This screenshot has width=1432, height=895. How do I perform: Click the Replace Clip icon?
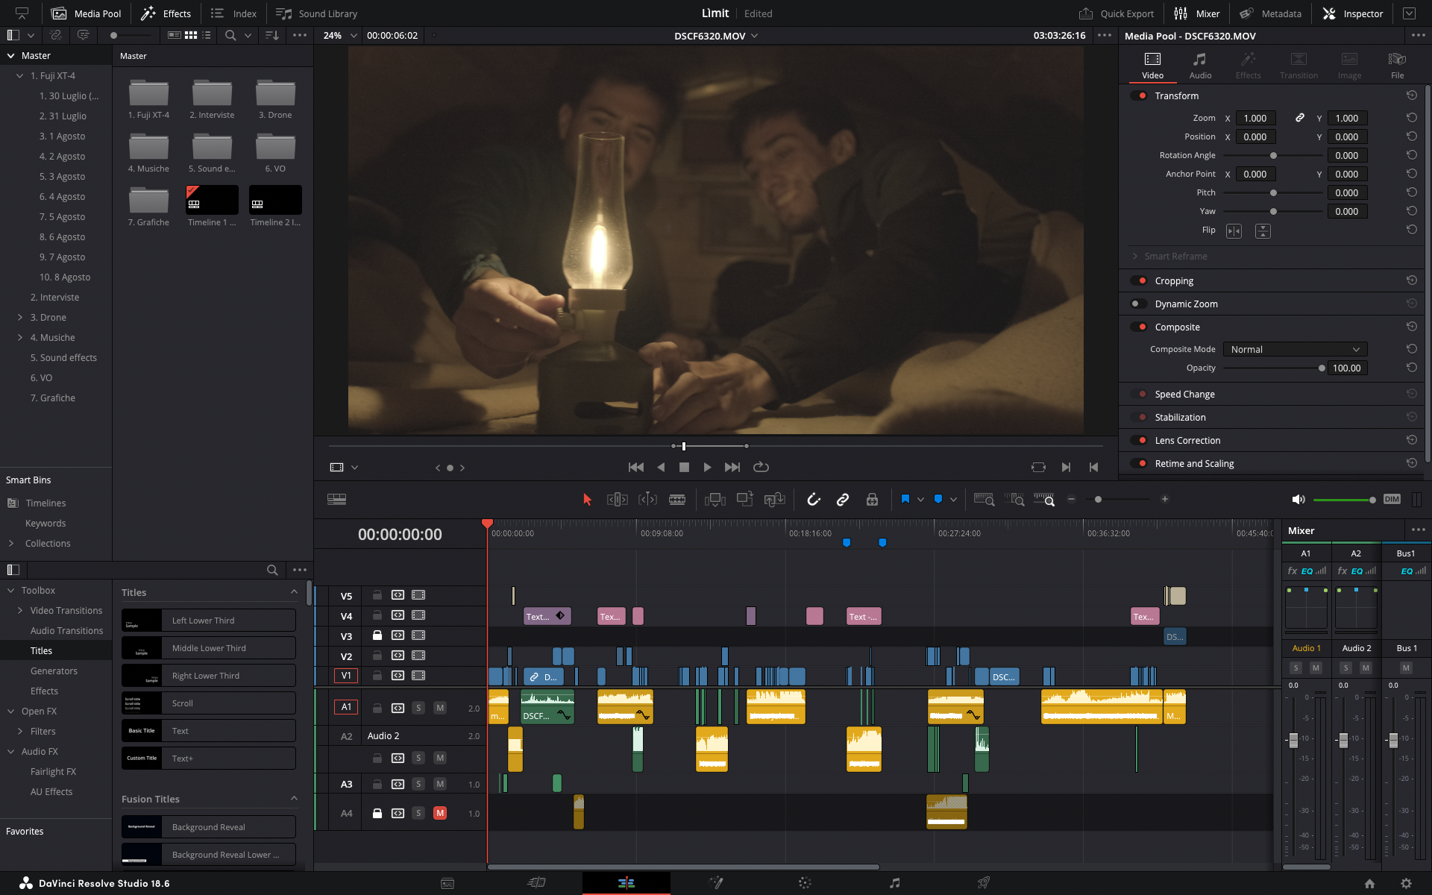coord(775,500)
